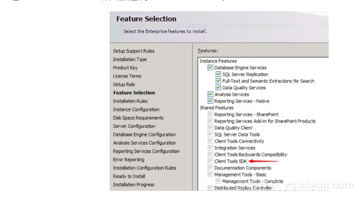This screenshot has width=359, height=197.
Task: Click Instance Features group heading
Action: tap(218, 61)
